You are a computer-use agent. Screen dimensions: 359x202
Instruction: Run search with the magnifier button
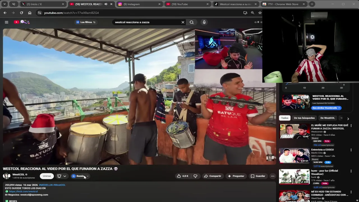click(192, 22)
